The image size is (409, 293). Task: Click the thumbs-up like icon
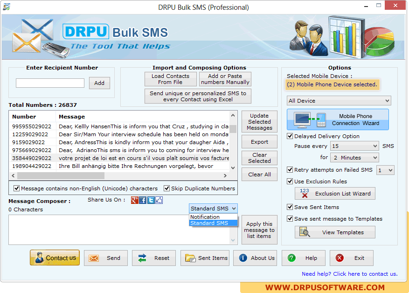pos(159,200)
